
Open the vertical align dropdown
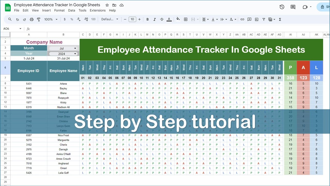[x=214, y=19]
